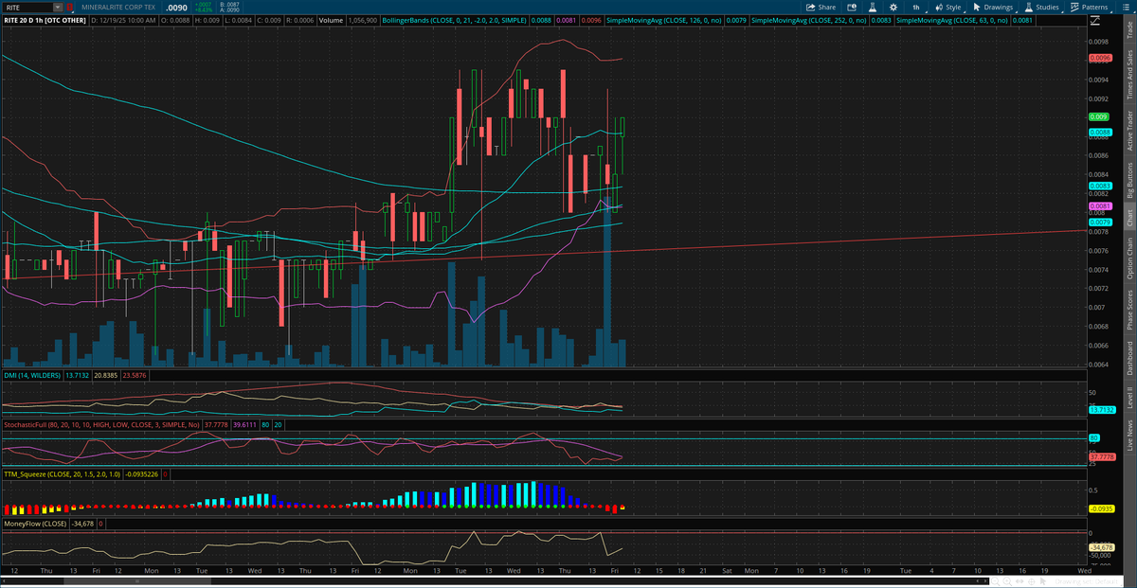Click the volume value 1,056,900
This screenshot has height=588, width=1137.
(x=363, y=20)
